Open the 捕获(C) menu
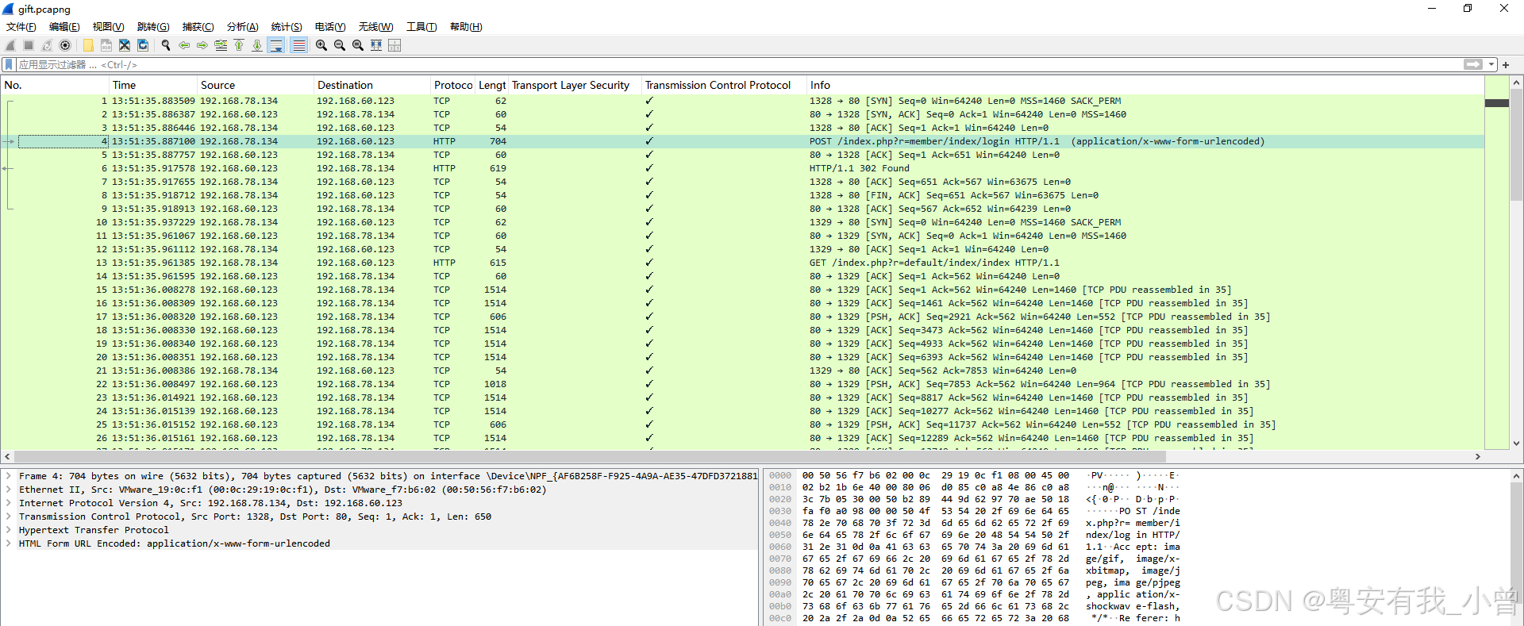 coord(198,27)
